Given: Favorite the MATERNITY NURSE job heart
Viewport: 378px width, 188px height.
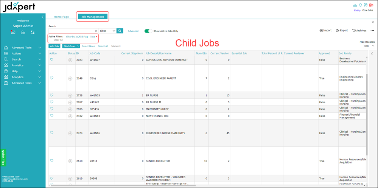Looking at the screenshot, I should pyautogui.click(x=51, y=109).
